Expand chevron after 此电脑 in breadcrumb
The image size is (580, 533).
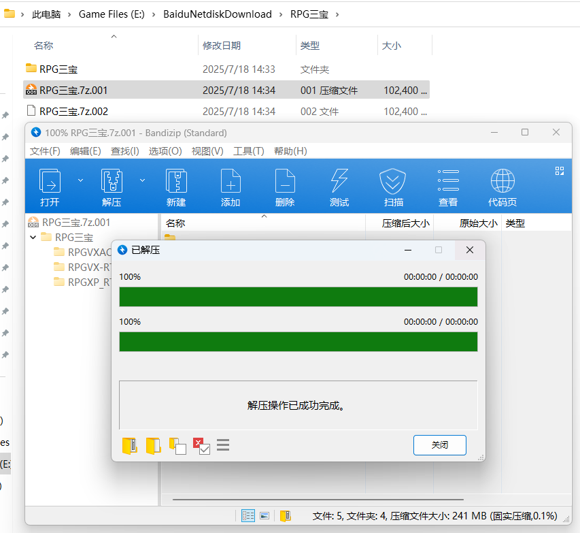click(x=69, y=15)
